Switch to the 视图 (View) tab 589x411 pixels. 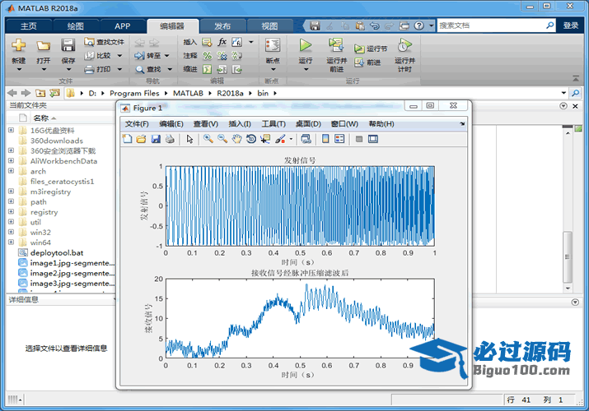269,25
